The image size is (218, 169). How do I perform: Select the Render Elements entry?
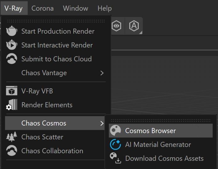point(55,105)
